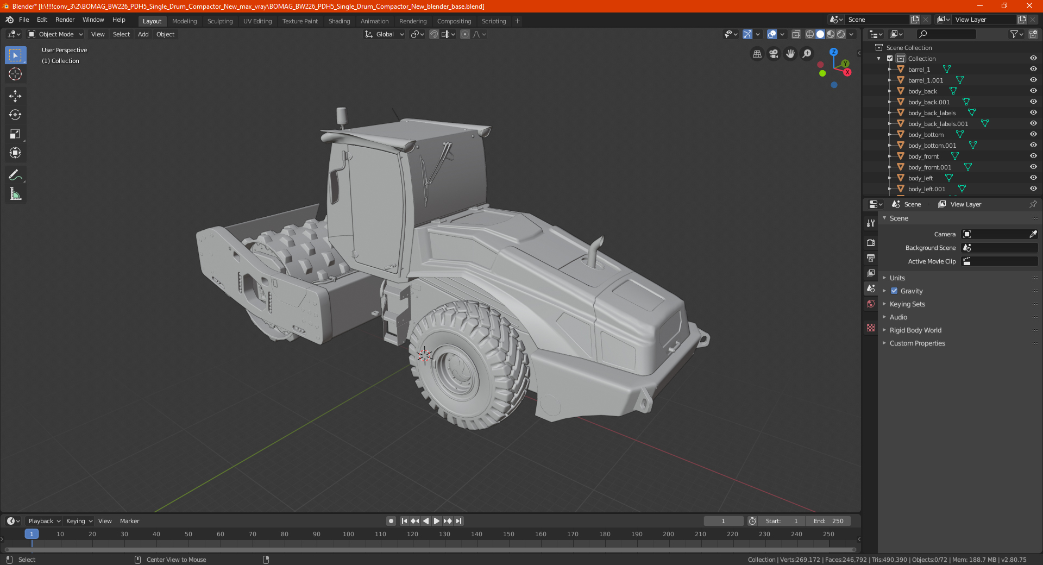Switch to wireframe viewport shading

[810, 34]
